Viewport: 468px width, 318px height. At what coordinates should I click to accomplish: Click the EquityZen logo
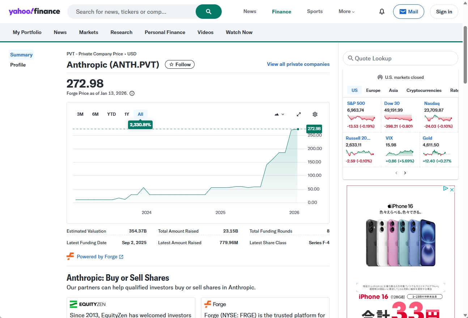pos(88,304)
